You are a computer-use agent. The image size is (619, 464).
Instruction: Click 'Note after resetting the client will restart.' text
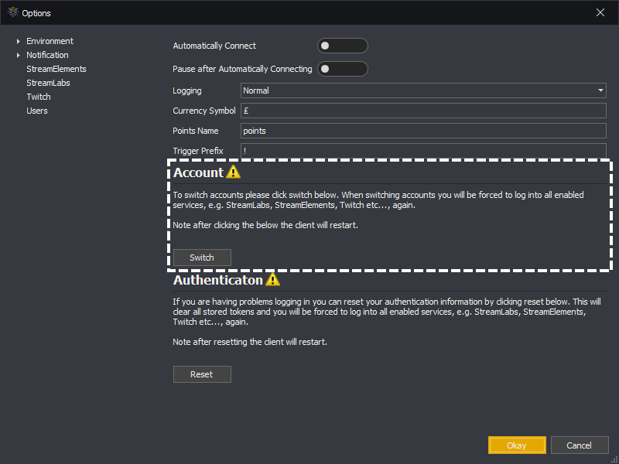(x=250, y=342)
